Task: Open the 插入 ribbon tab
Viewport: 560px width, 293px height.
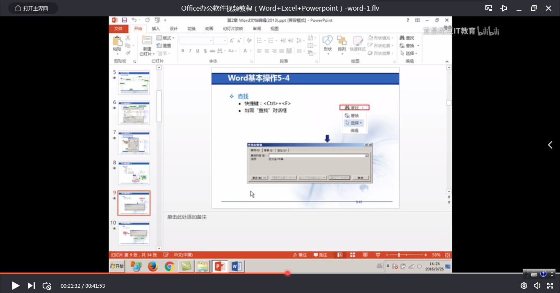Action: [156, 29]
